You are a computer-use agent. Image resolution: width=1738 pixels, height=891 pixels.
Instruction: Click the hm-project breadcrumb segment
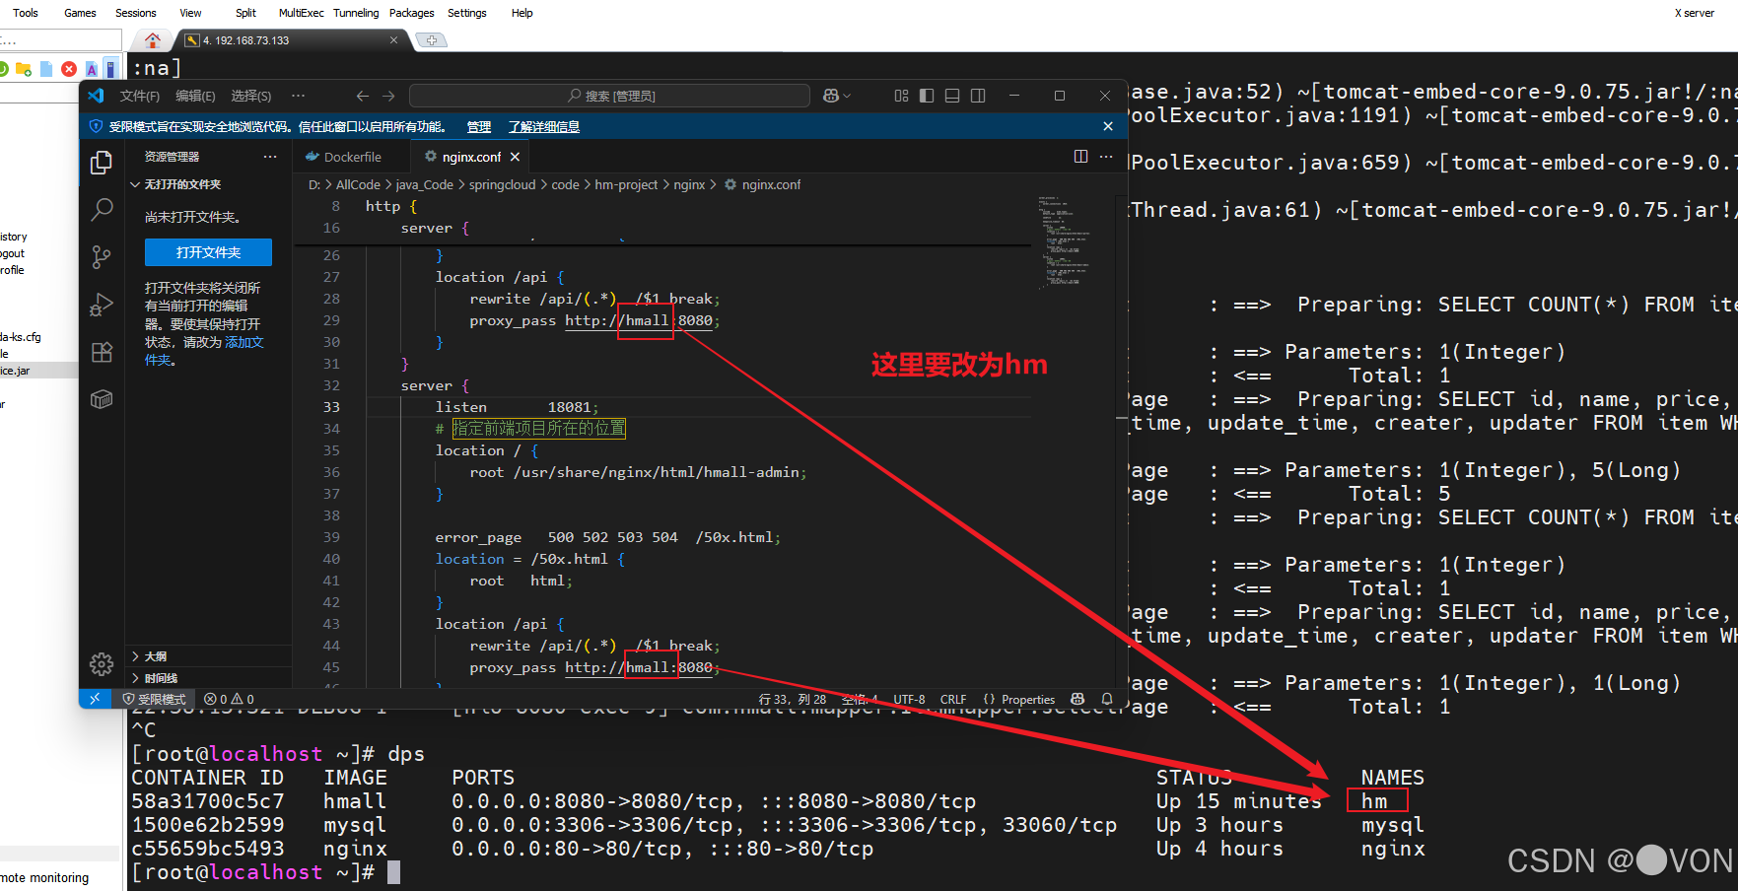click(626, 184)
